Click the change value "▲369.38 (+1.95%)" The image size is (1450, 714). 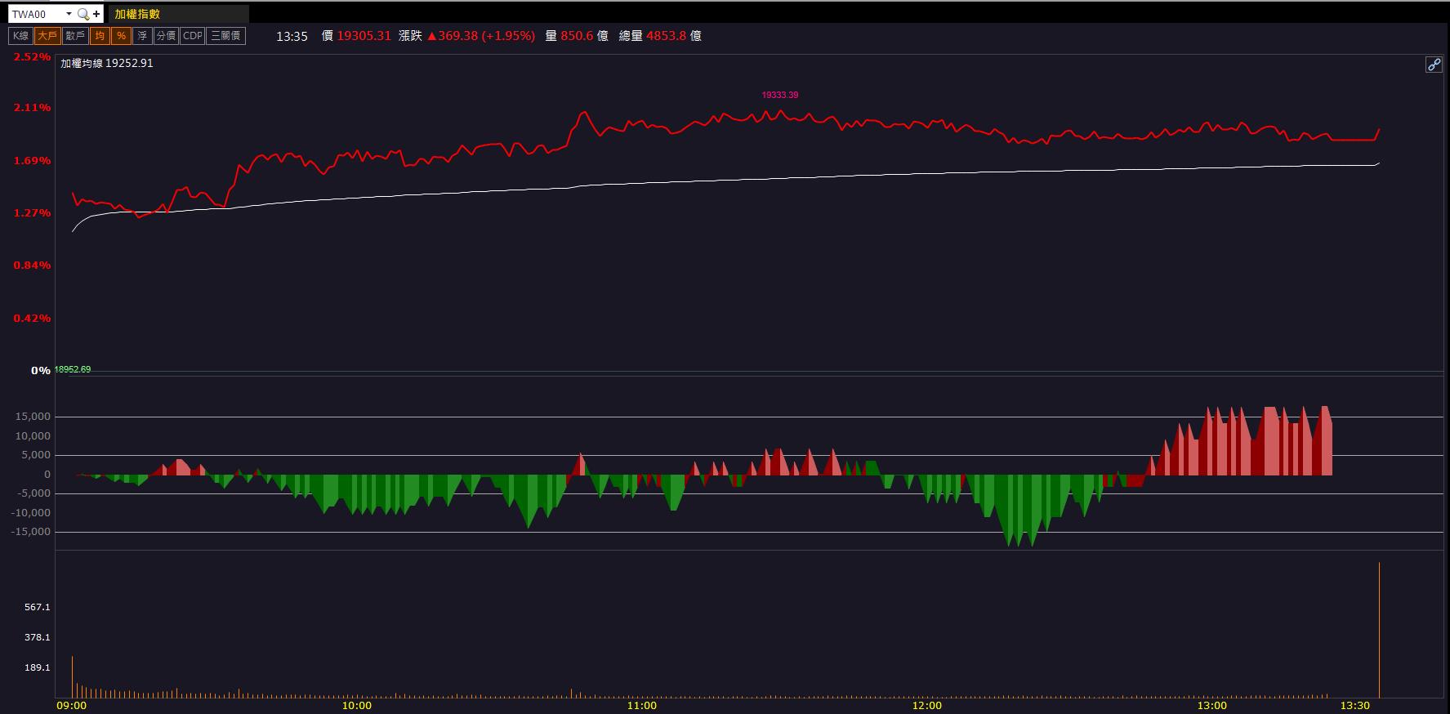481,36
